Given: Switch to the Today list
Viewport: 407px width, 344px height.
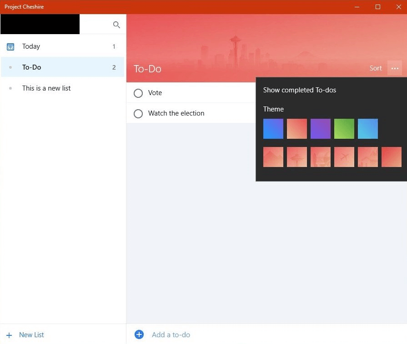Looking at the screenshot, I should [x=31, y=46].
